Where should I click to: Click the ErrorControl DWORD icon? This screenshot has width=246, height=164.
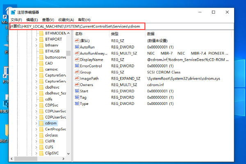click(x=77, y=66)
